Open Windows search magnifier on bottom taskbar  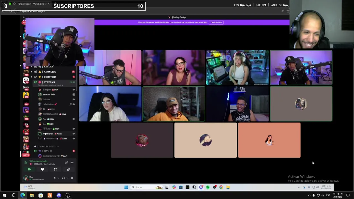click(x=13, y=195)
